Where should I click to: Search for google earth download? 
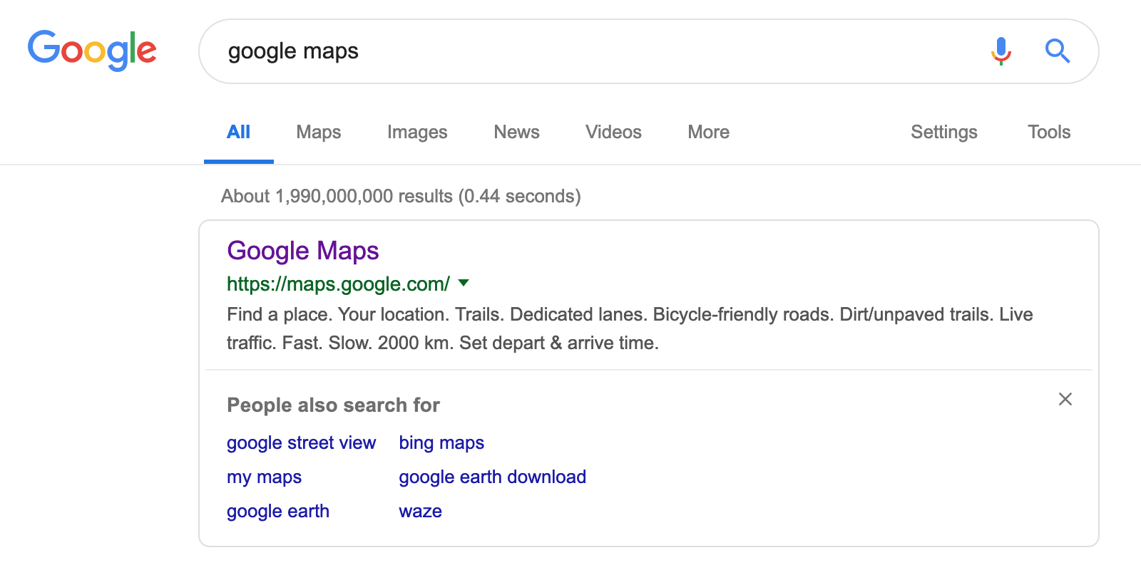tap(492, 477)
